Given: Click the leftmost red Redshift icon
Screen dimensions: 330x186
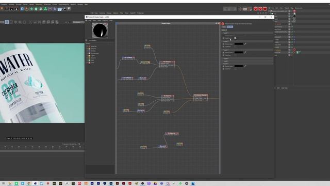Looking at the screenshot, I should coord(256,9).
